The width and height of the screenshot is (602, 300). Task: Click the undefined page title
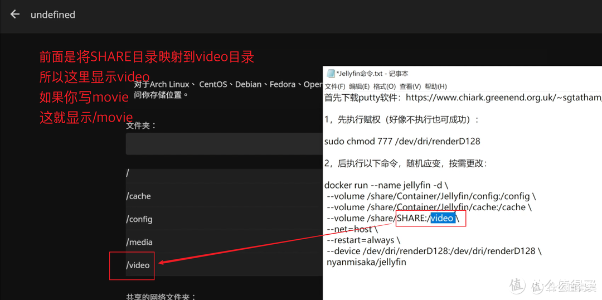click(53, 14)
